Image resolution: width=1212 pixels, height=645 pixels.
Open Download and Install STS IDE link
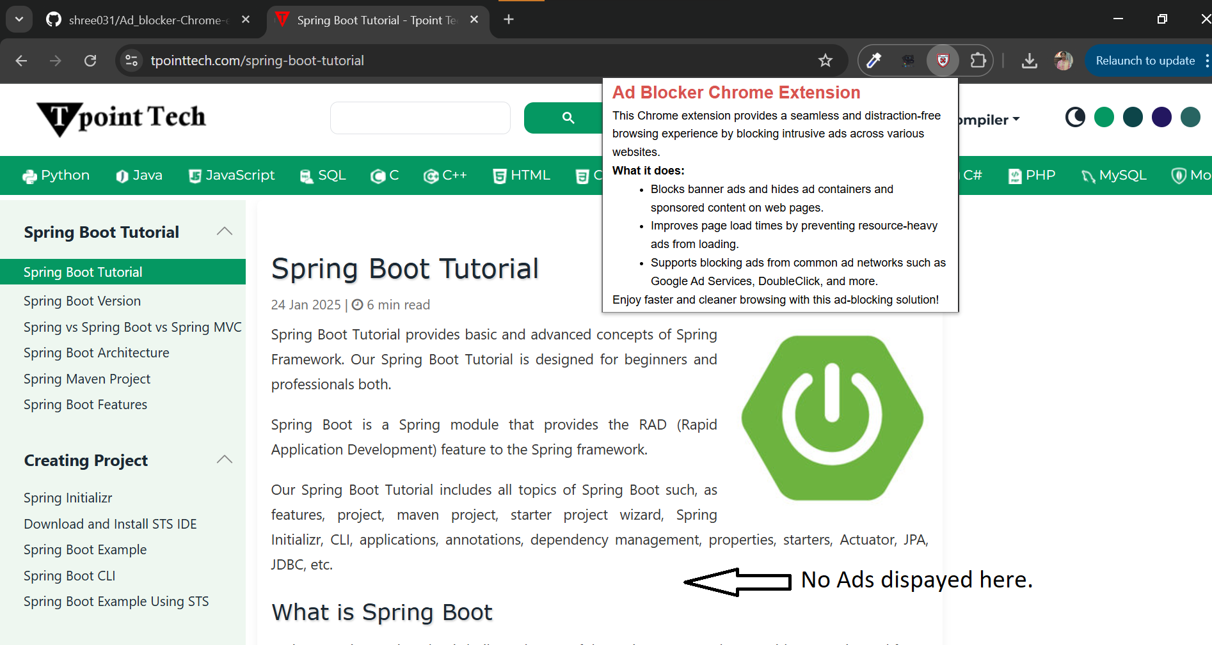[x=110, y=524]
